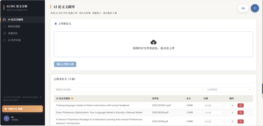Image resolution: width=263 pixels, height=126 pixels.
Task: Open the blue feedback chat button
Action: (255, 8)
